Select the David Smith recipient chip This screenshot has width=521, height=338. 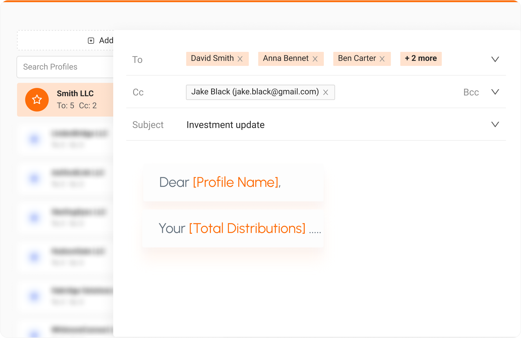[212, 58]
